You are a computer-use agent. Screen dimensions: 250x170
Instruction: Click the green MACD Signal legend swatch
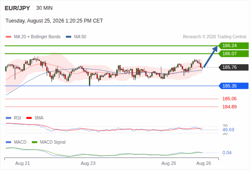tap(34, 142)
